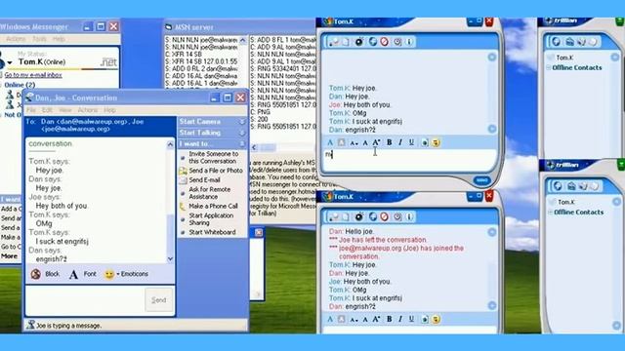Click font color A icon in lower Trillian chat
Image resolution: width=625 pixels, height=351 pixels.
tap(330, 319)
